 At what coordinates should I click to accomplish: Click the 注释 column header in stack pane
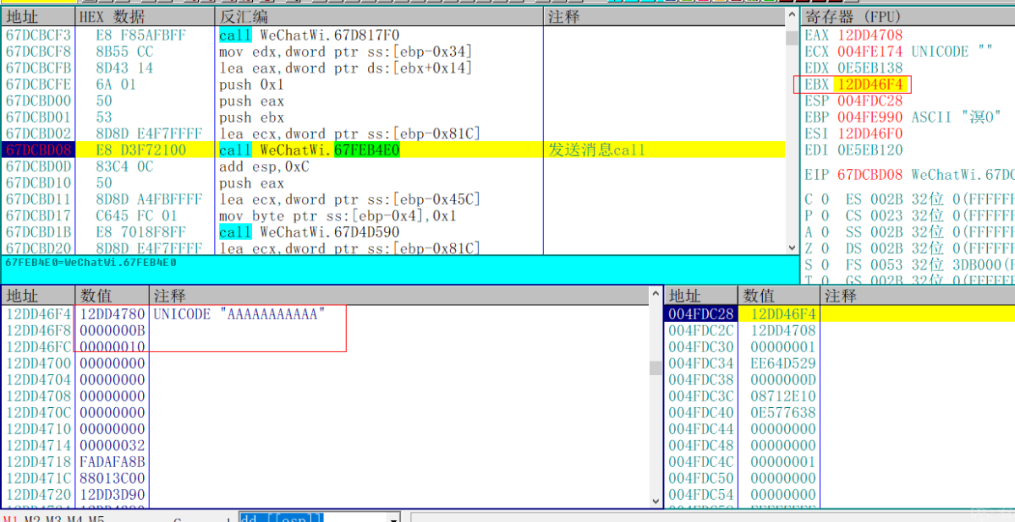(917, 296)
